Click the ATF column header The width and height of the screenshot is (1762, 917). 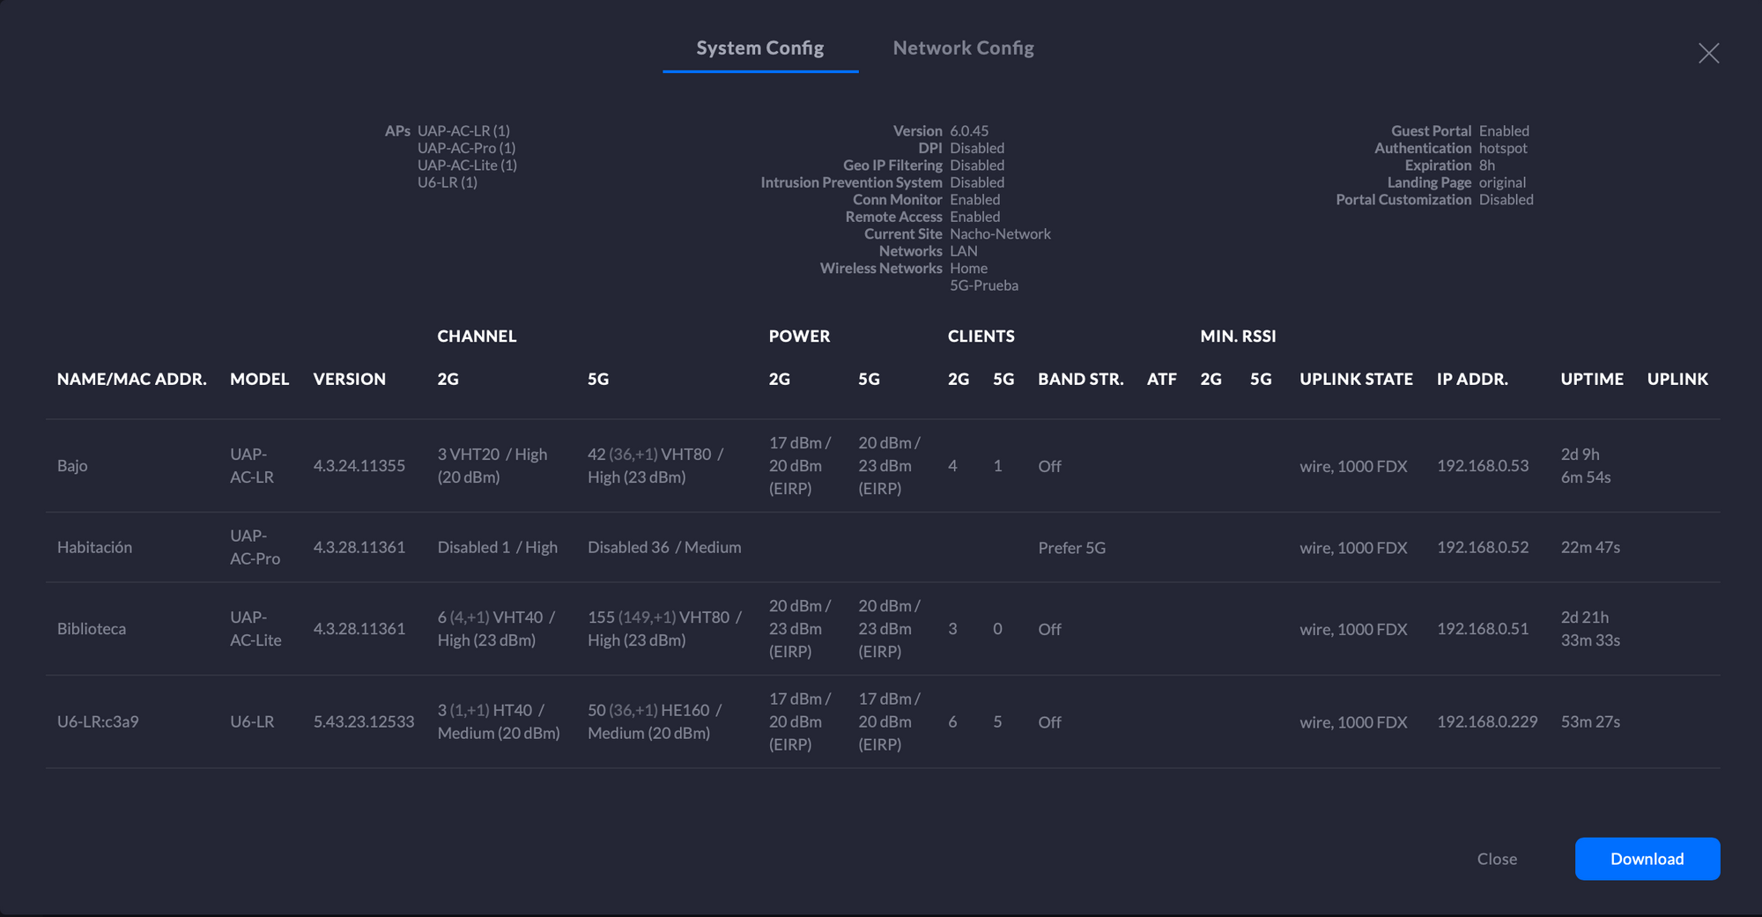[x=1162, y=379]
